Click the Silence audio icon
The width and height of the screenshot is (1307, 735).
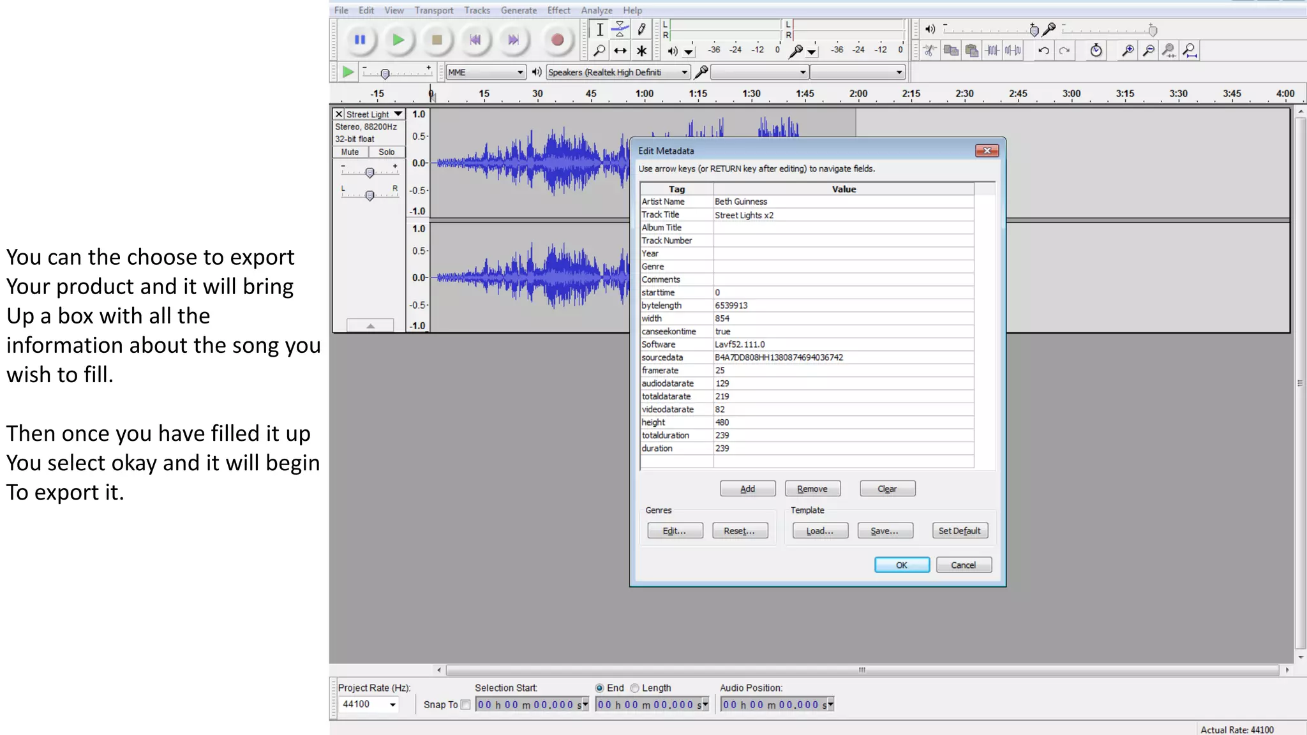click(x=1013, y=50)
